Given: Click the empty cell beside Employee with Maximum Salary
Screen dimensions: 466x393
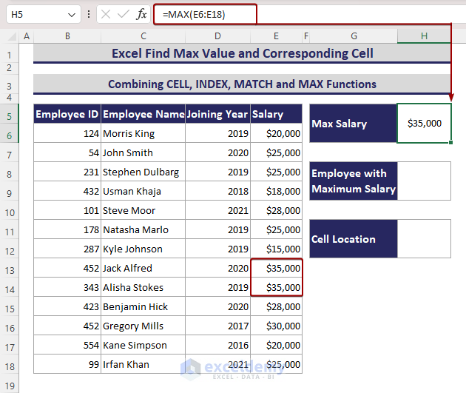Looking at the screenshot, I should pyautogui.click(x=424, y=181).
